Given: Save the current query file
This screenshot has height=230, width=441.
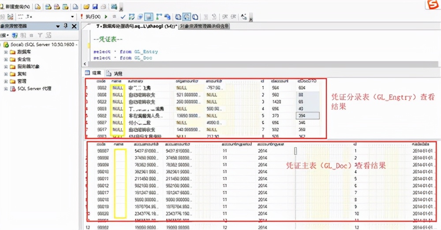Looking at the screenshot, I should click(95, 7).
